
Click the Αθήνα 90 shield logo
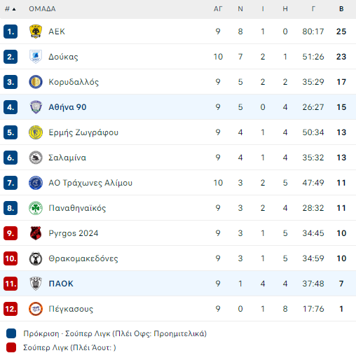36,107
